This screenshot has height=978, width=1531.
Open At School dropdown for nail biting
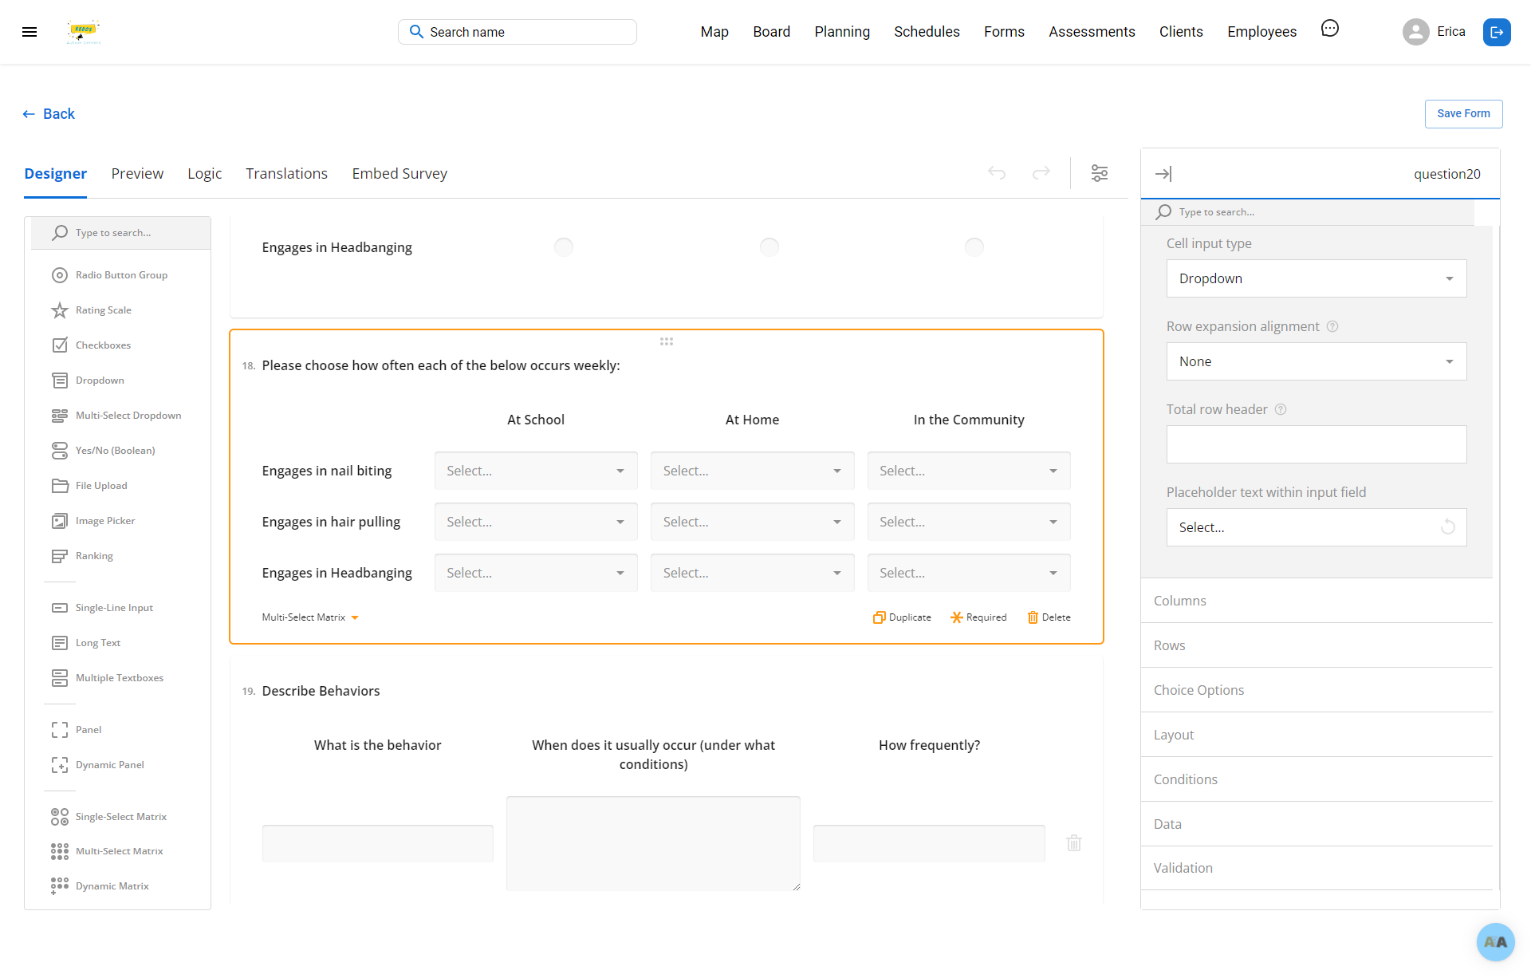[x=535, y=471]
